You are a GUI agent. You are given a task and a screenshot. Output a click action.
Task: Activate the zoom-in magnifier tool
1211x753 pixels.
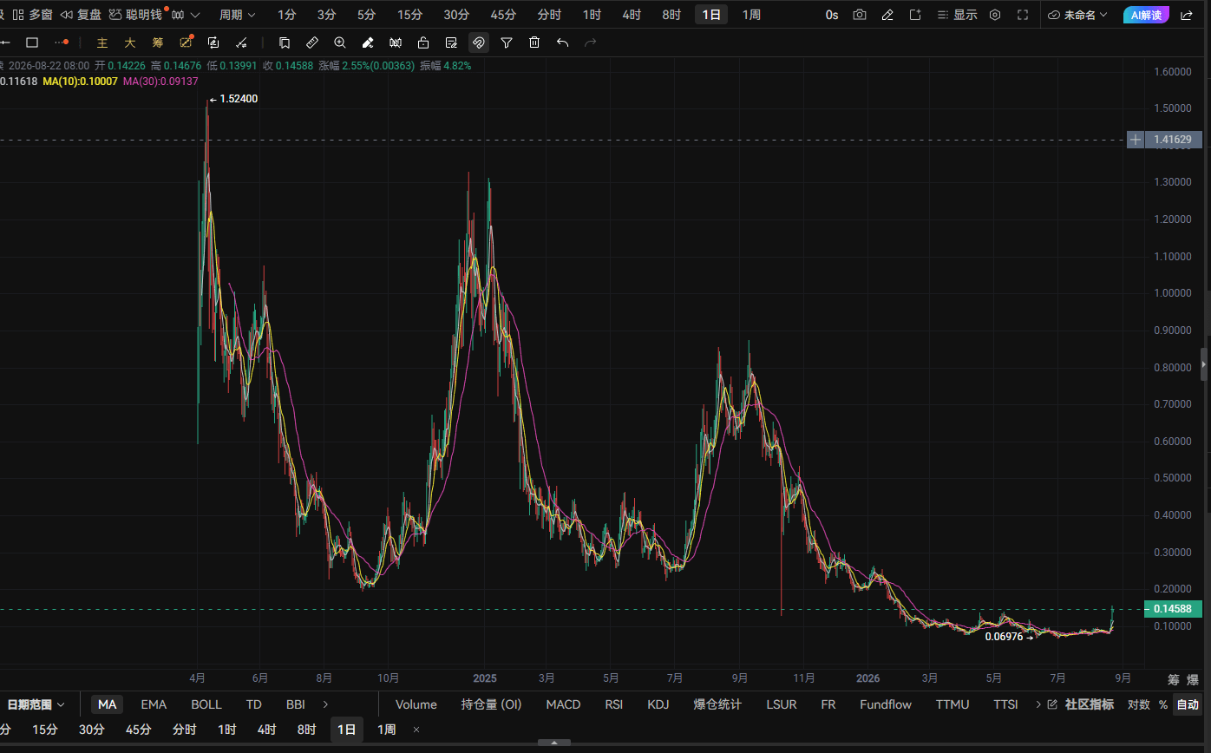pyautogui.click(x=340, y=43)
